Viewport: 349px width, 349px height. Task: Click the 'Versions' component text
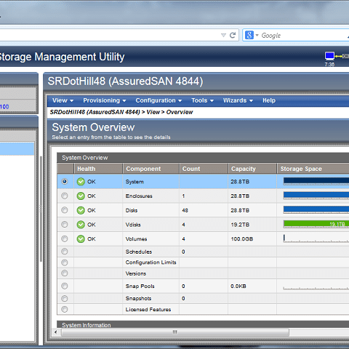click(136, 273)
